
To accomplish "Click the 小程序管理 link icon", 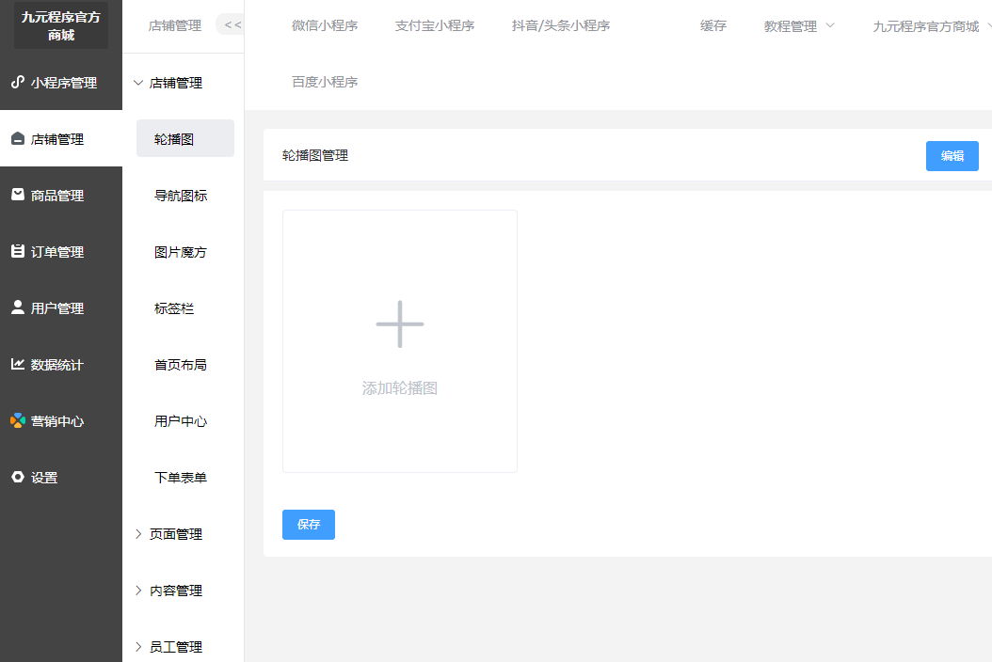I will tap(17, 82).
